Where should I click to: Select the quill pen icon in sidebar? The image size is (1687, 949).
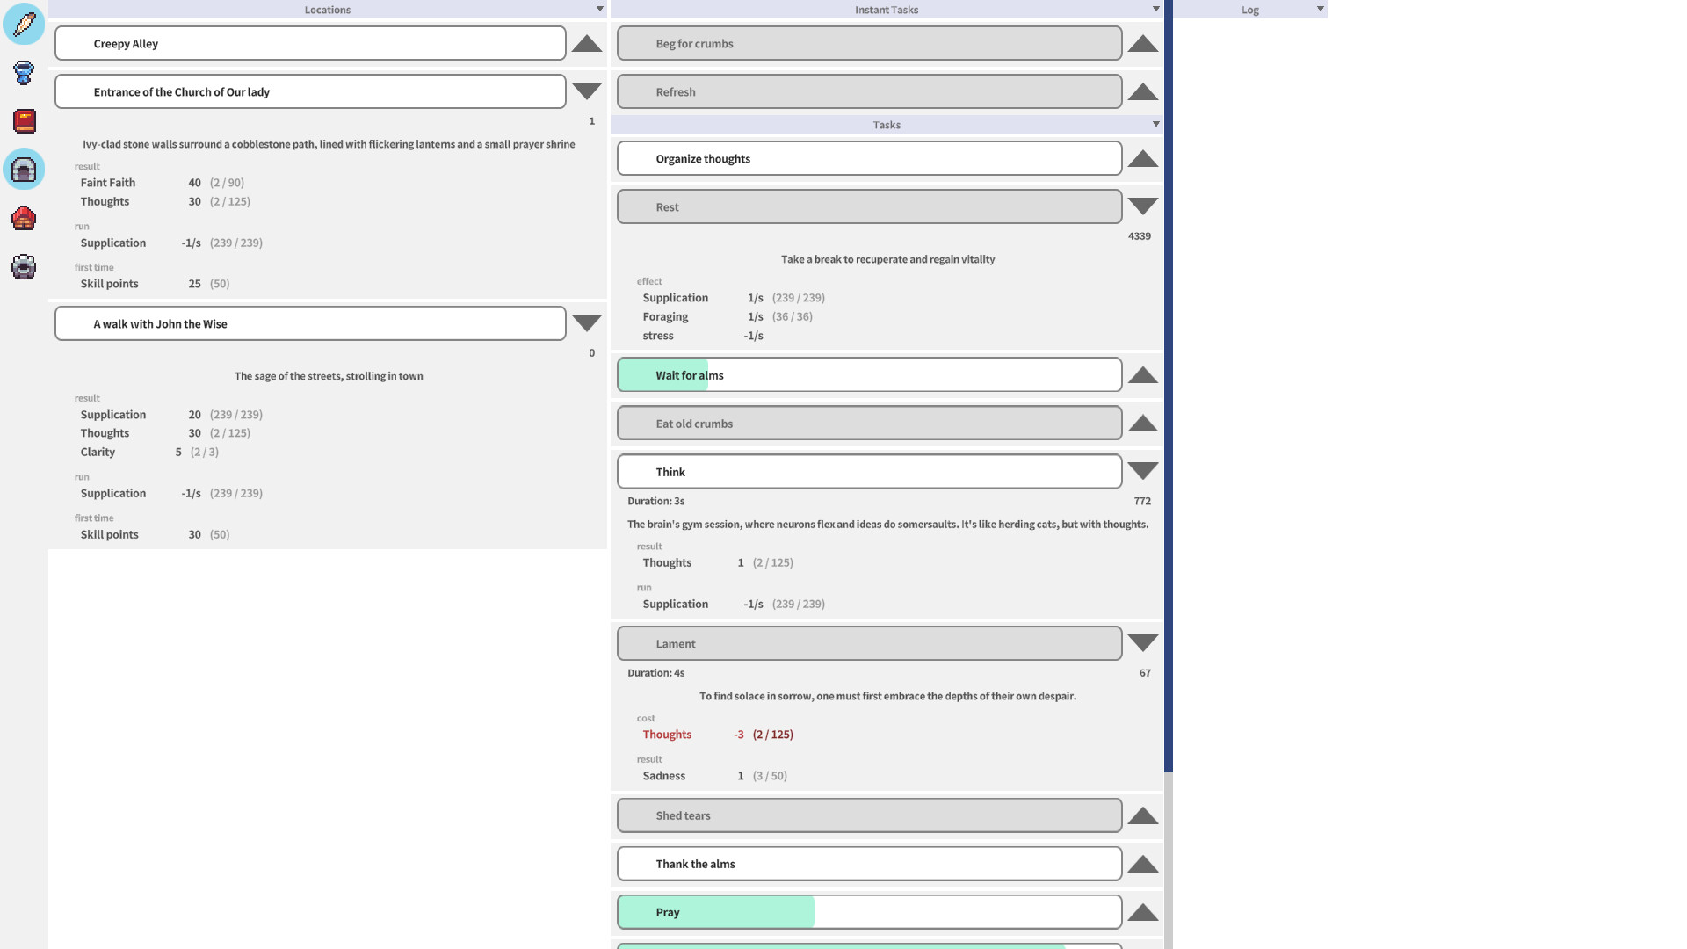tap(24, 24)
